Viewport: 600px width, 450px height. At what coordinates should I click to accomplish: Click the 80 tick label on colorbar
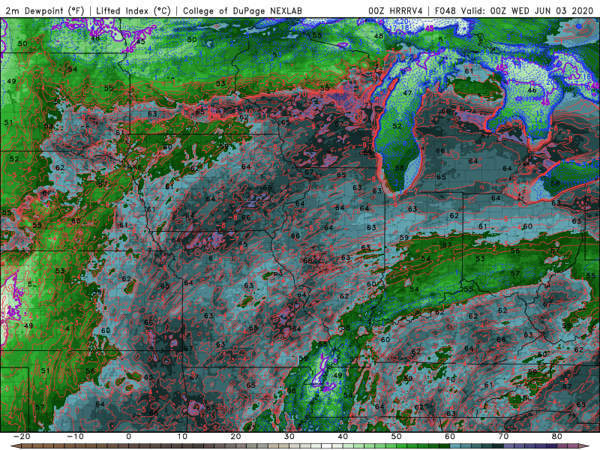557,436
